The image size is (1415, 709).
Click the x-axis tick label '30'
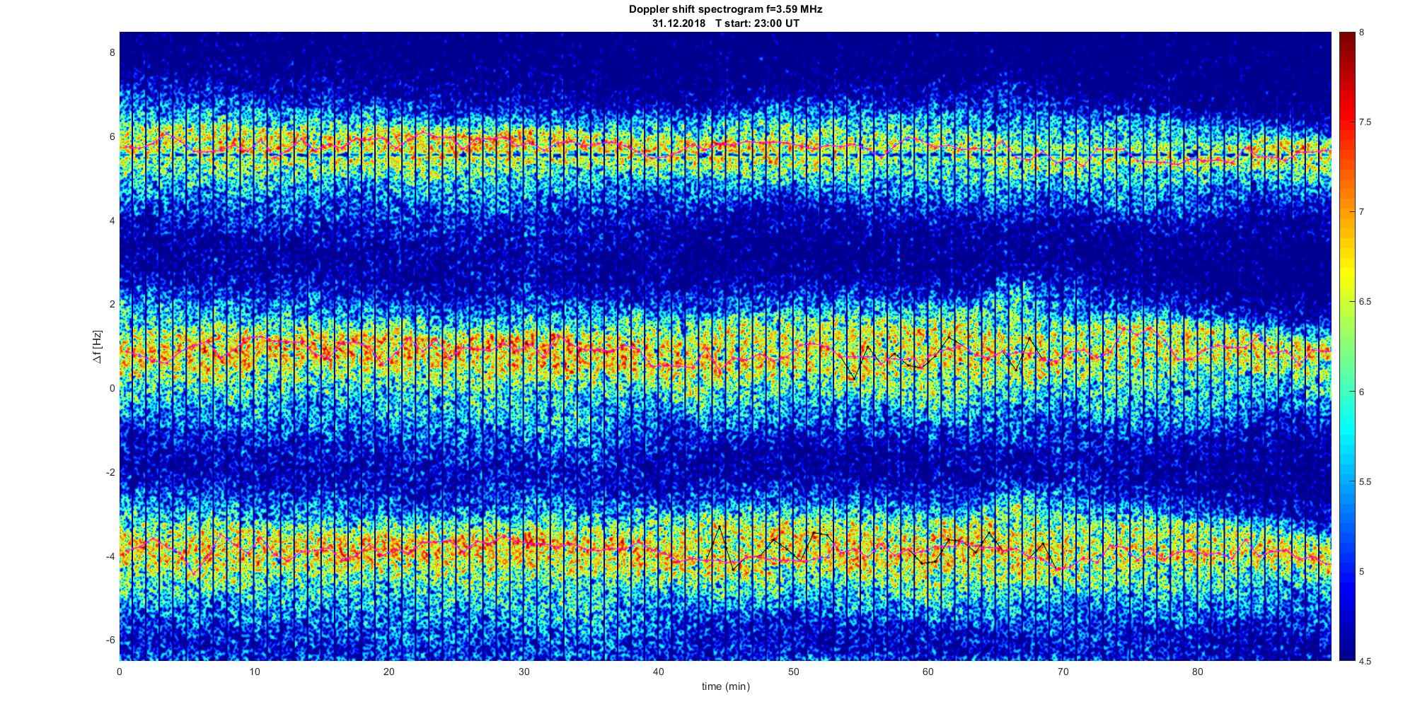[524, 672]
